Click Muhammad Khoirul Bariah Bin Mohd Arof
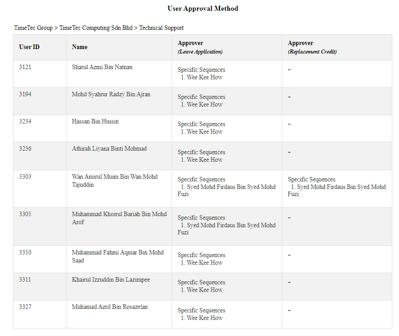This screenshot has width=399, height=336. pos(119,218)
